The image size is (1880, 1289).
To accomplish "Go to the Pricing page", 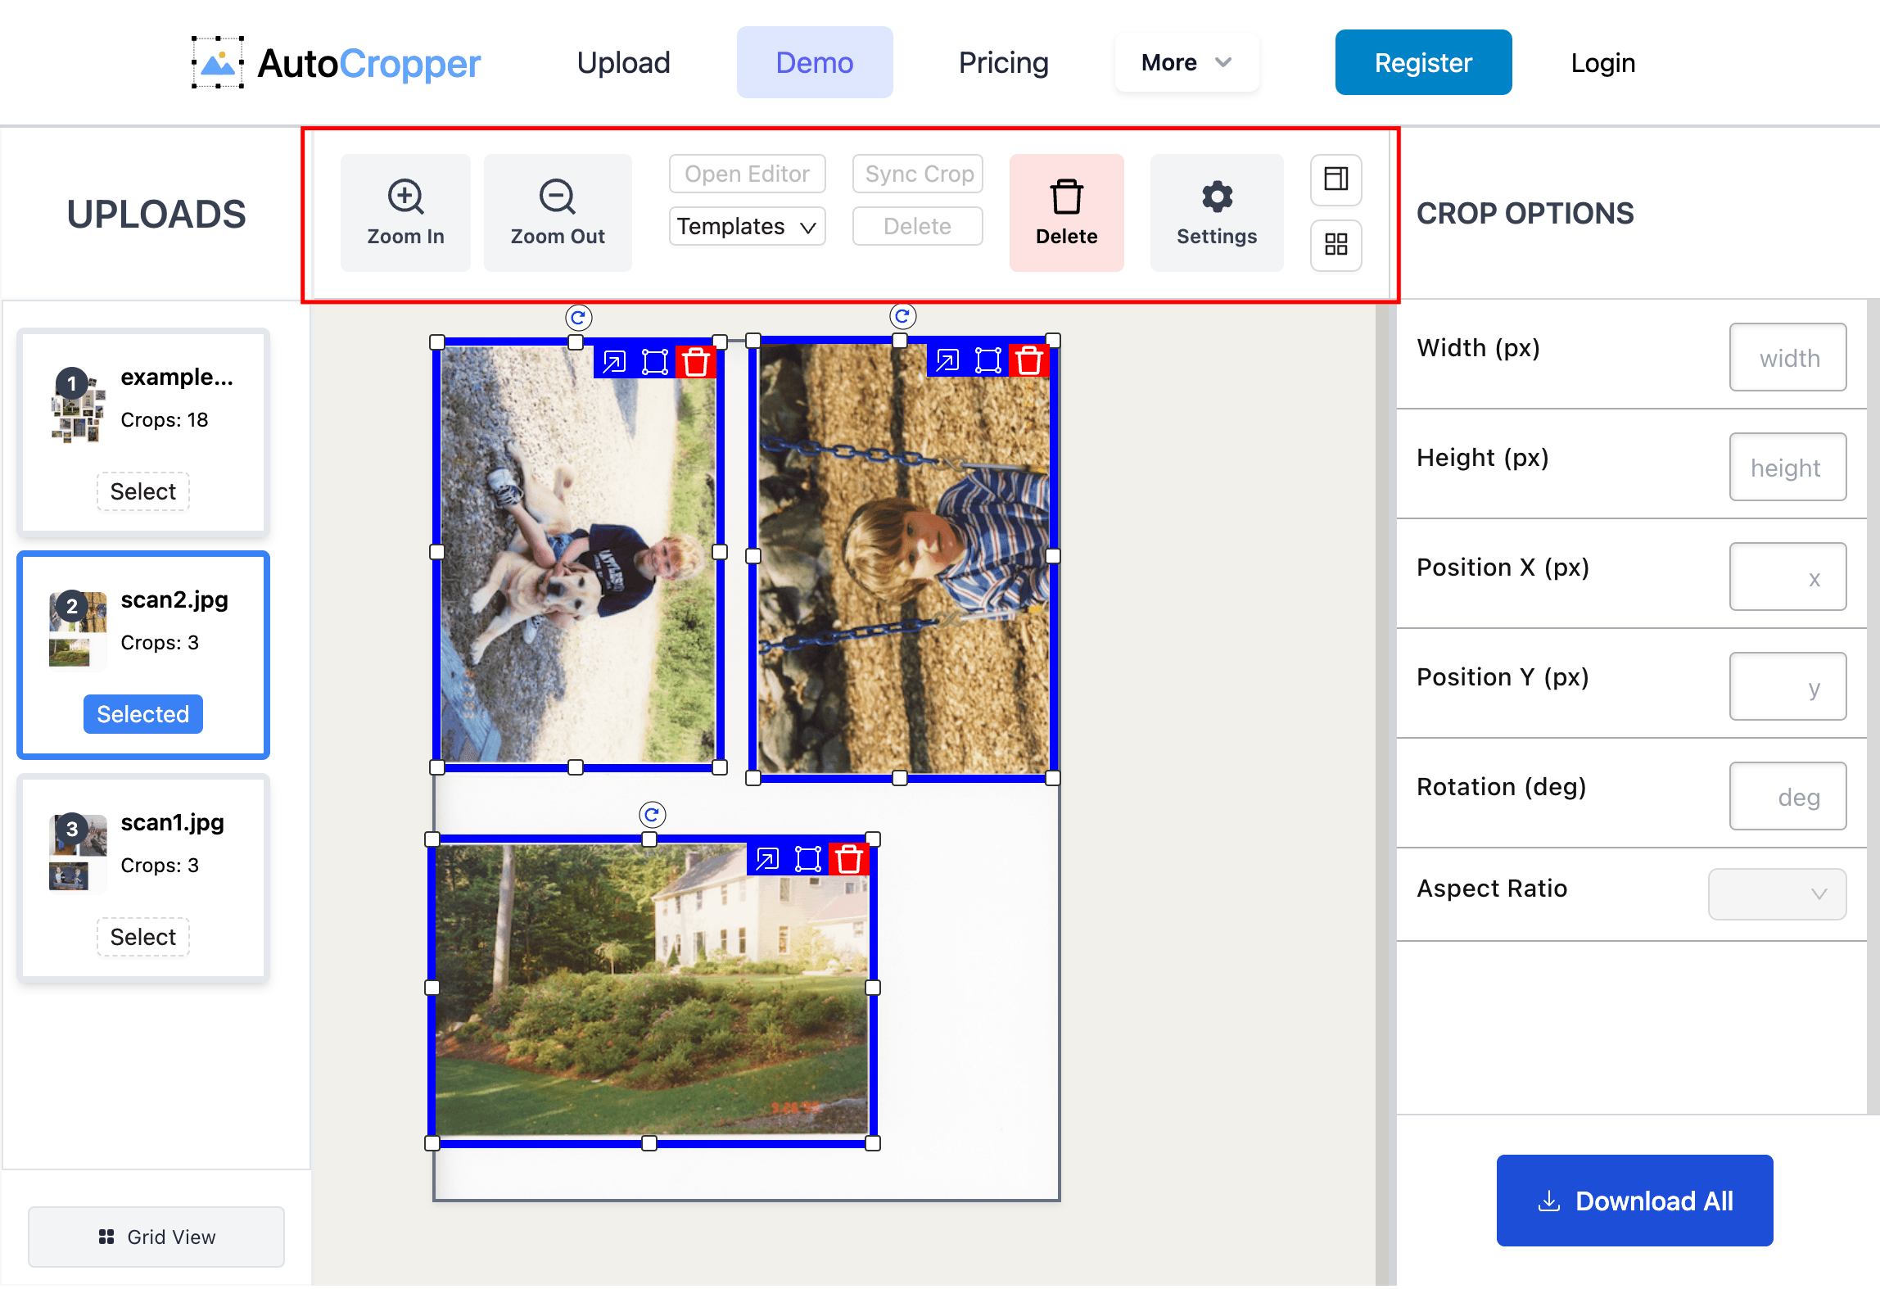I will coord(1003,61).
